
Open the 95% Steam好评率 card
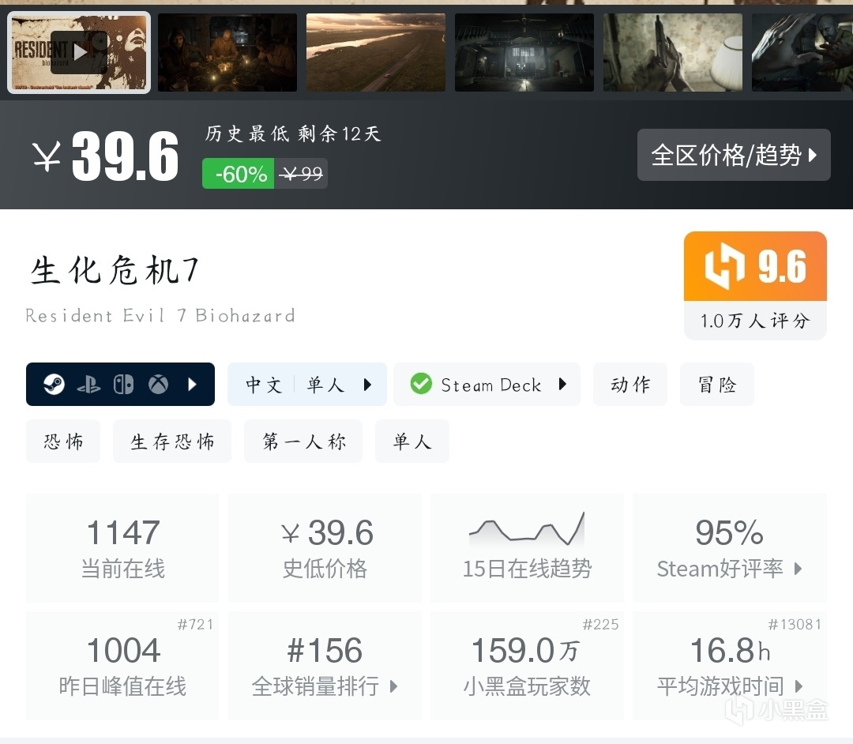(x=730, y=547)
